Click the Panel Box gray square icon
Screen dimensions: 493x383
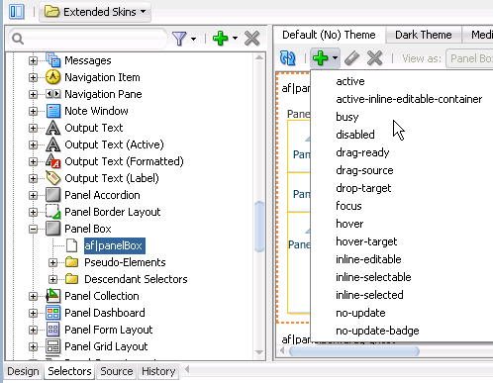click(x=52, y=229)
